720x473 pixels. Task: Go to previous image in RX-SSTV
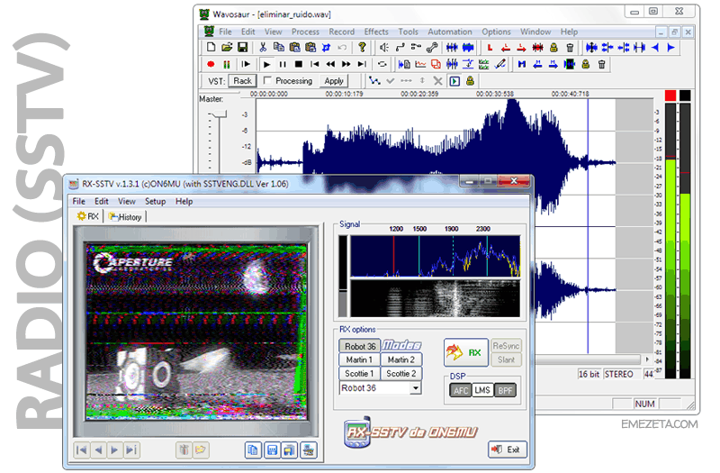point(98,450)
